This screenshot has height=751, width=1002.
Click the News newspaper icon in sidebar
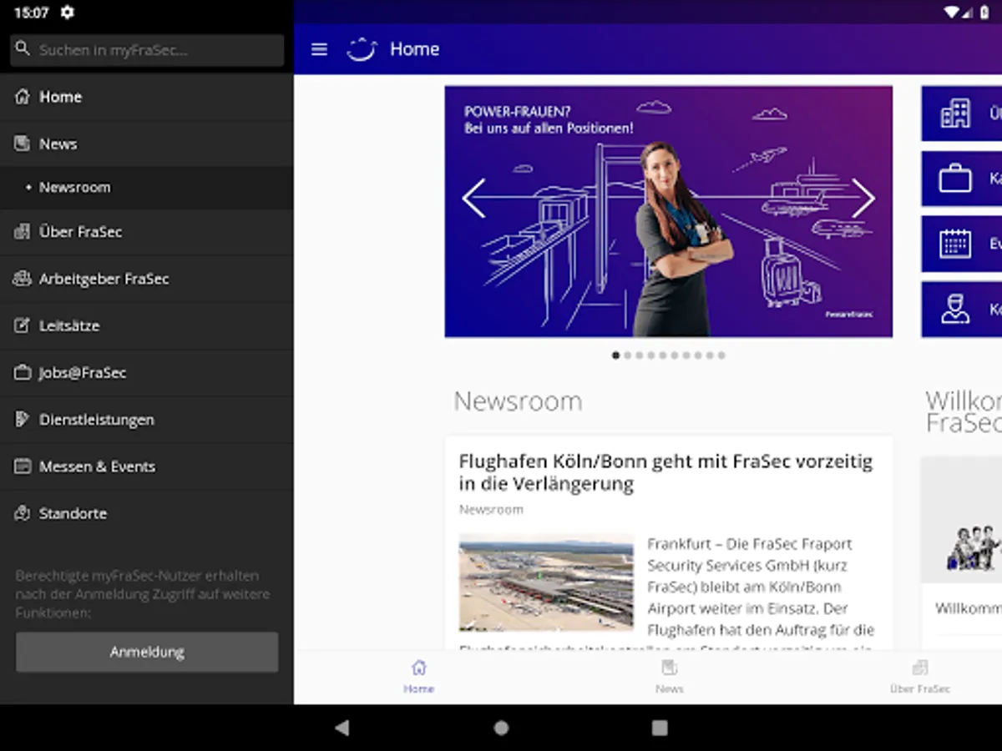click(x=23, y=144)
